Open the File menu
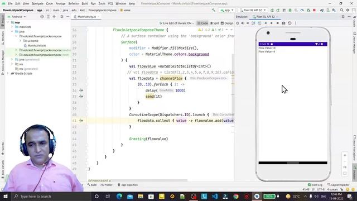The image size is (357, 201). (10, 3)
